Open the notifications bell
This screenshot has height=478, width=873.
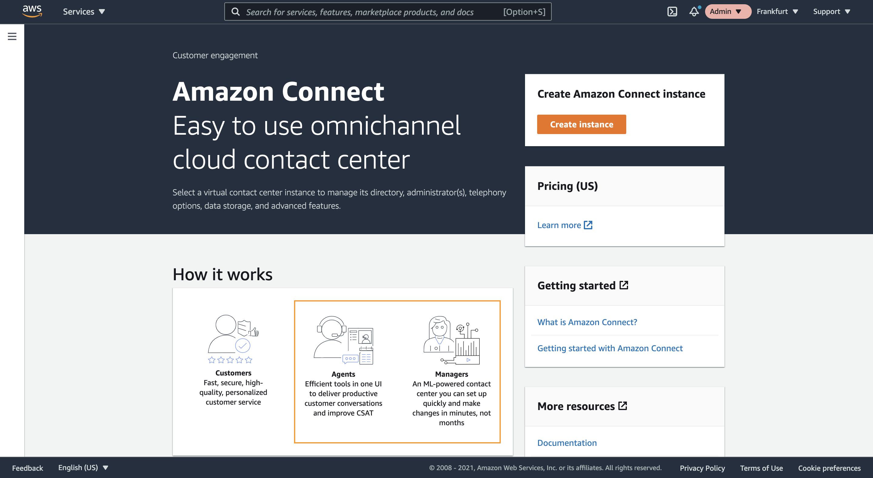(x=694, y=12)
